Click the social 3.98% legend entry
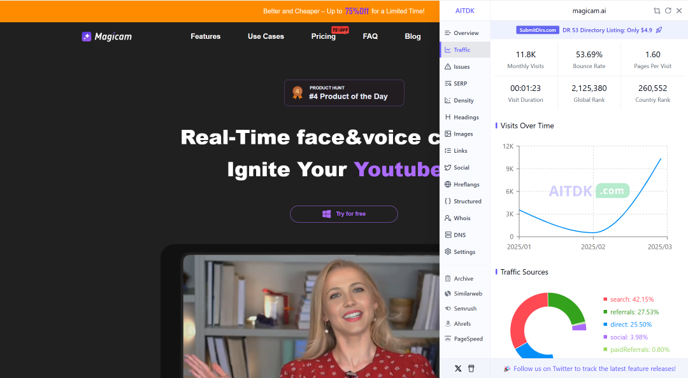The width and height of the screenshot is (688, 378). (x=626, y=337)
